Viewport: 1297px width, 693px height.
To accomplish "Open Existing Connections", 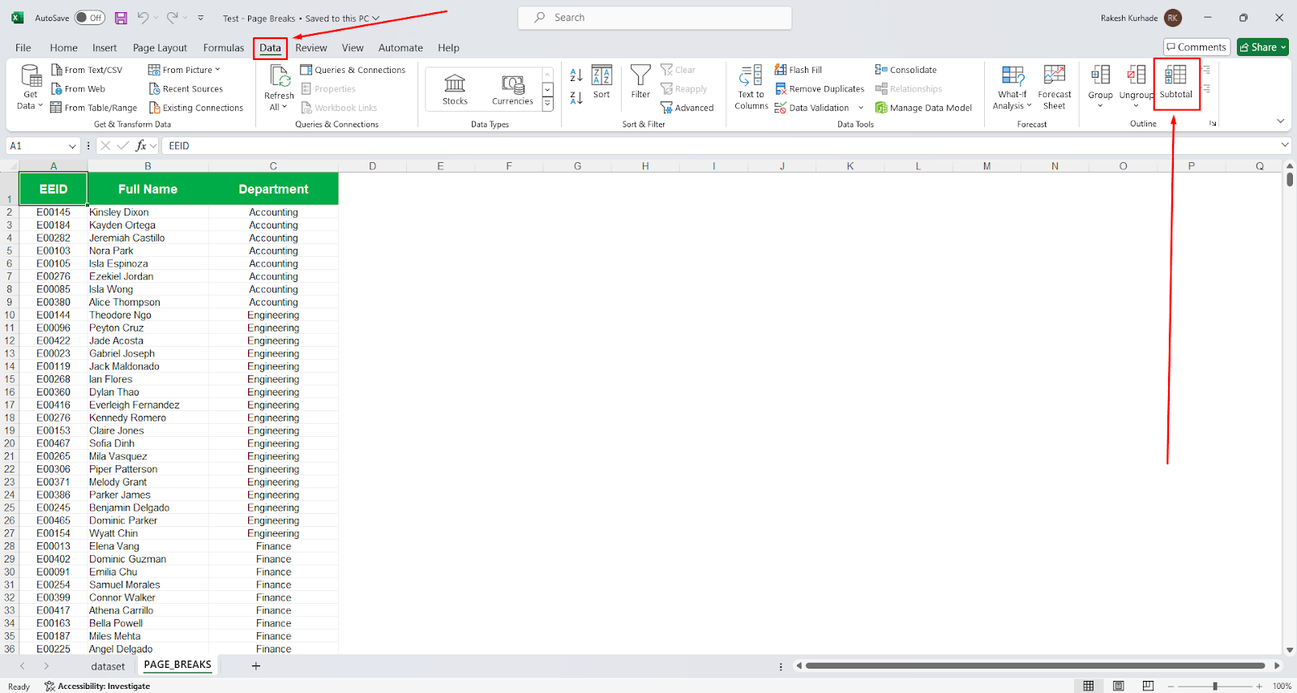I will point(195,108).
